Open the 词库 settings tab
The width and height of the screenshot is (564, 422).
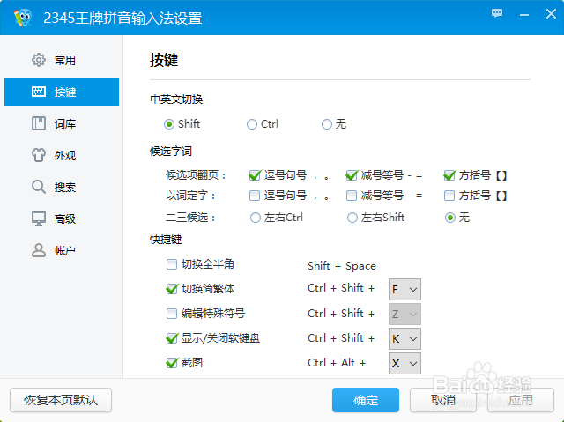tap(62, 123)
